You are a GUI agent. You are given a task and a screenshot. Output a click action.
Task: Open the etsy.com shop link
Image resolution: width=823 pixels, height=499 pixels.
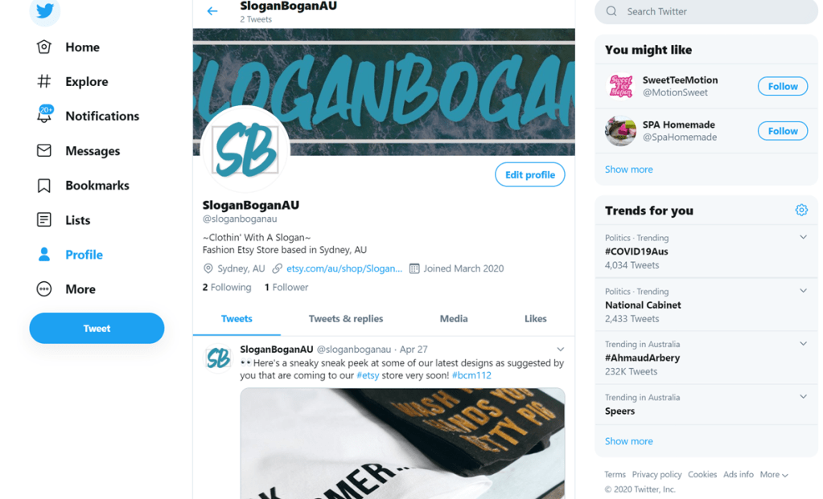[x=344, y=268]
